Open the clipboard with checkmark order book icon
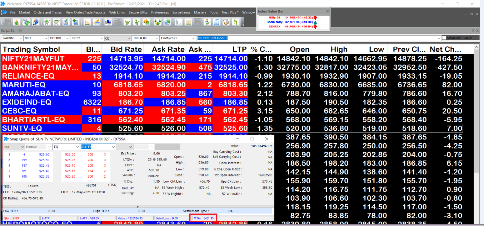Image resolution: width=484 pixels, height=226 pixels. pos(66,22)
